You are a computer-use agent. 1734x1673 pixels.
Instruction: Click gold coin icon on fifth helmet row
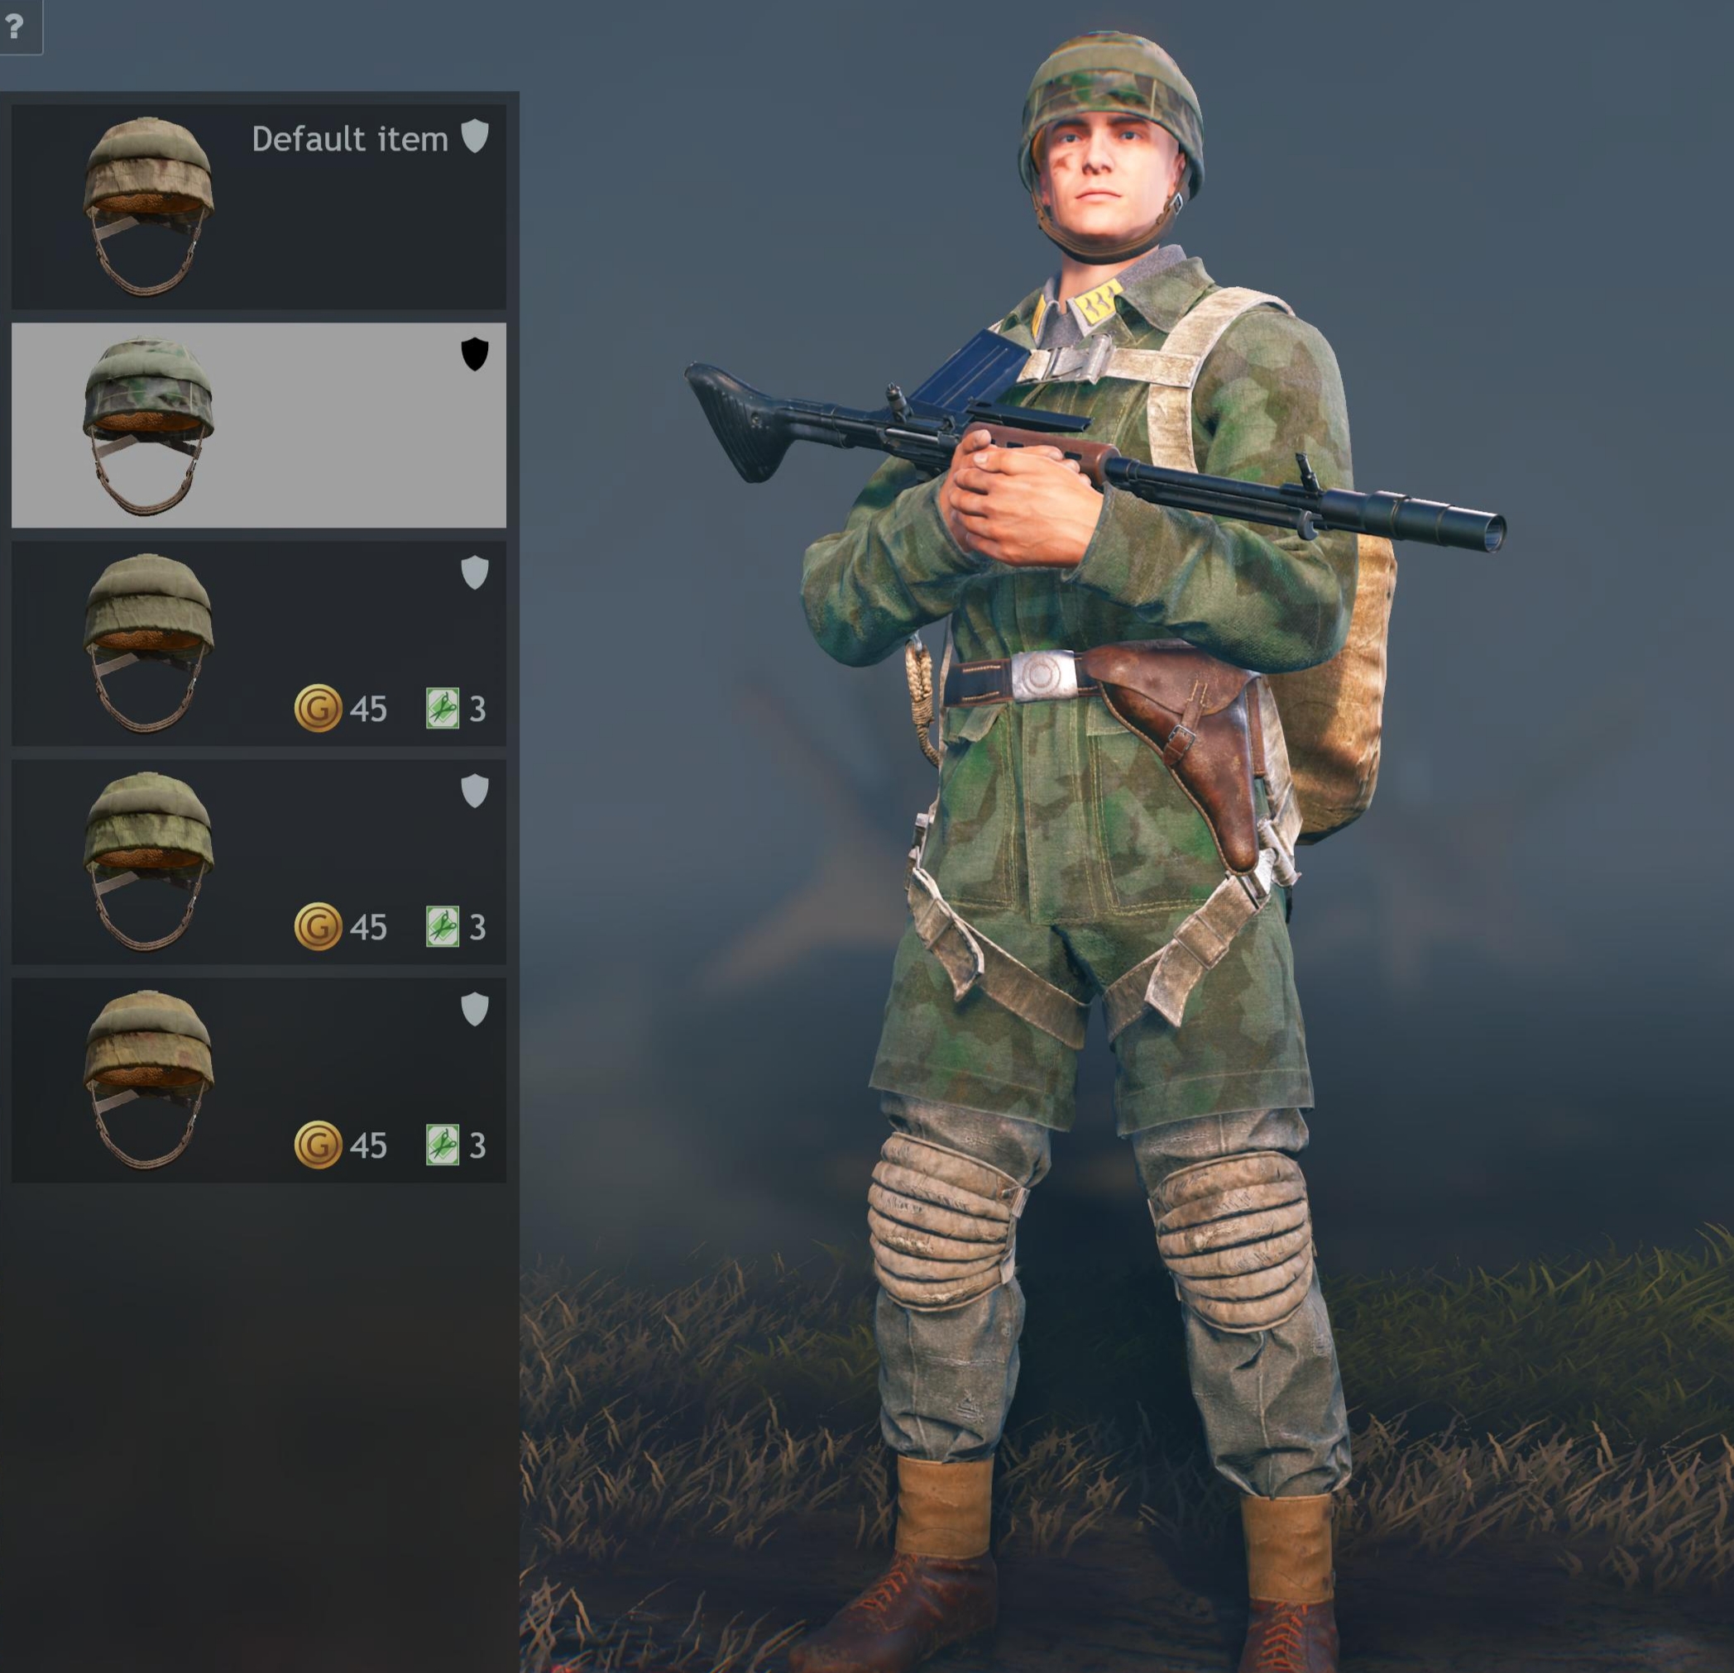click(318, 1145)
